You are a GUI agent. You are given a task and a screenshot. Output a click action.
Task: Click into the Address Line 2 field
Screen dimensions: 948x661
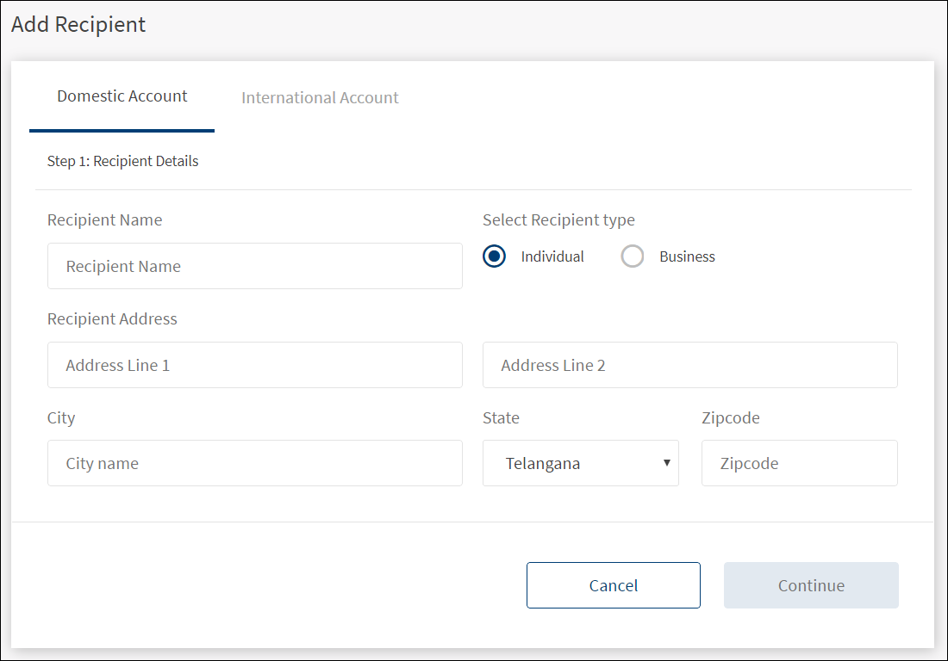click(x=689, y=365)
